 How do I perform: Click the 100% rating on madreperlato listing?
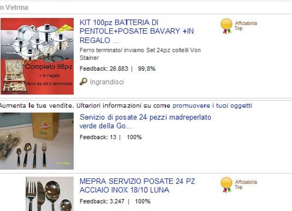(134, 137)
